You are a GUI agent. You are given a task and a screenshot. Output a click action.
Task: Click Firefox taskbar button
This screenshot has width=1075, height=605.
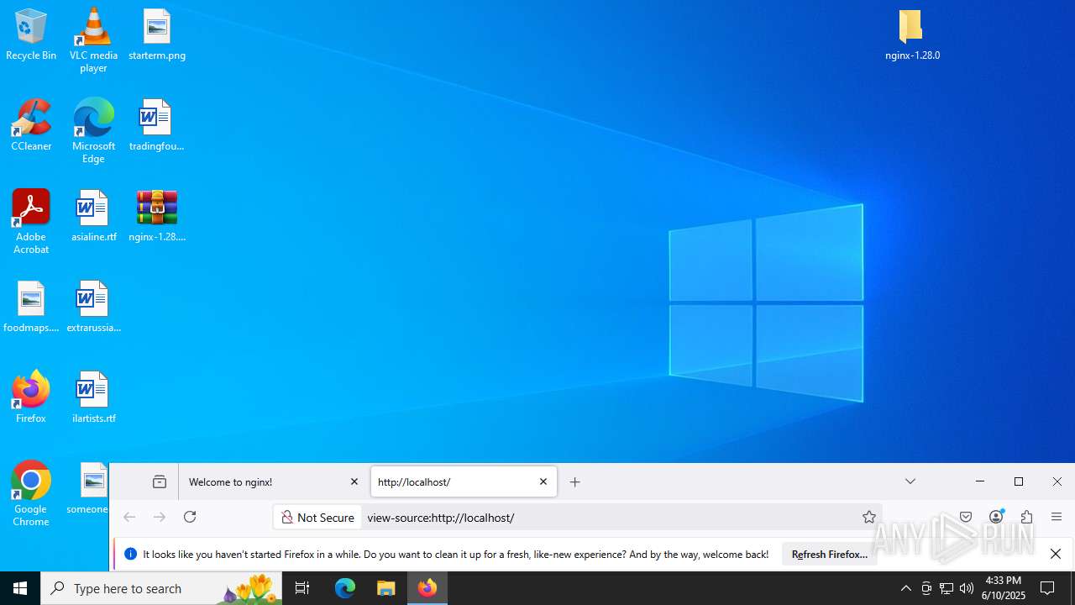click(x=427, y=588)
